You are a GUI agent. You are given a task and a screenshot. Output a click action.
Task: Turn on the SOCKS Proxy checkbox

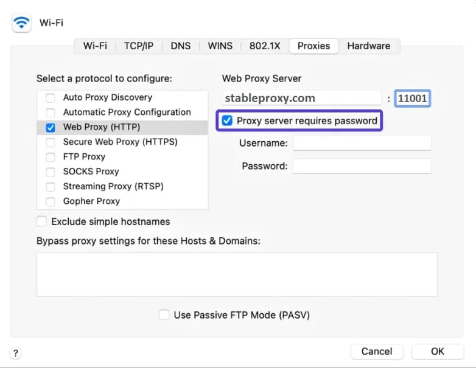point(51,172)
